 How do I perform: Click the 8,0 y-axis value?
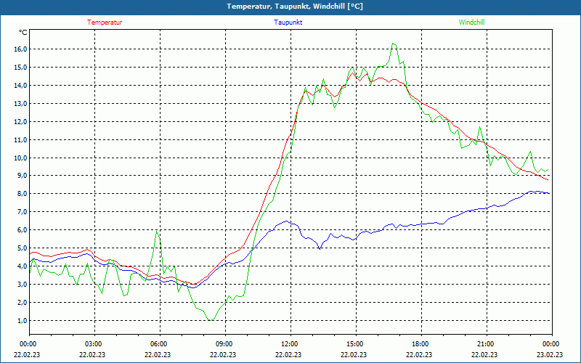[x=23, y=193]
